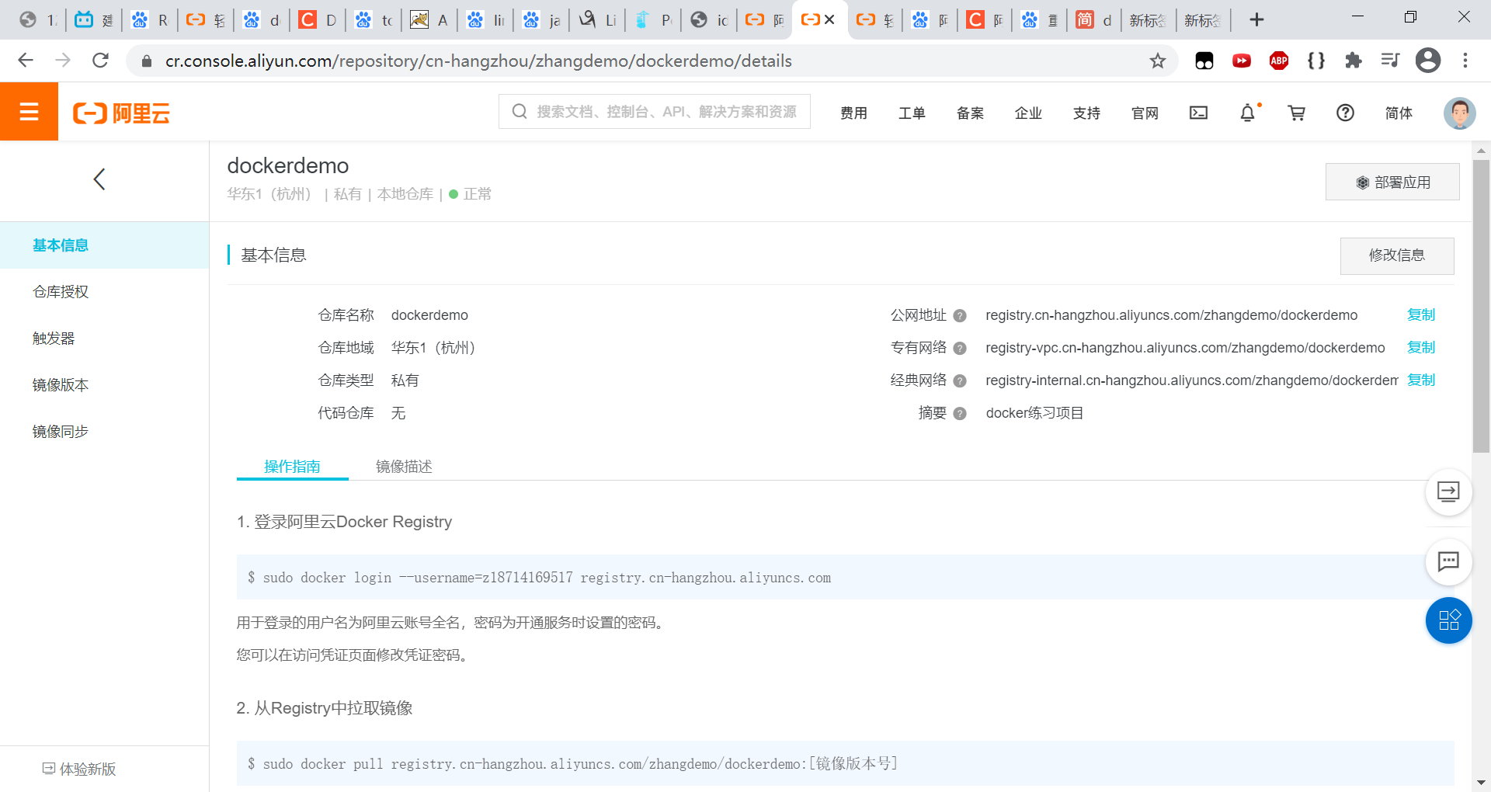Open the help question mark icon

pos(1345,113)
